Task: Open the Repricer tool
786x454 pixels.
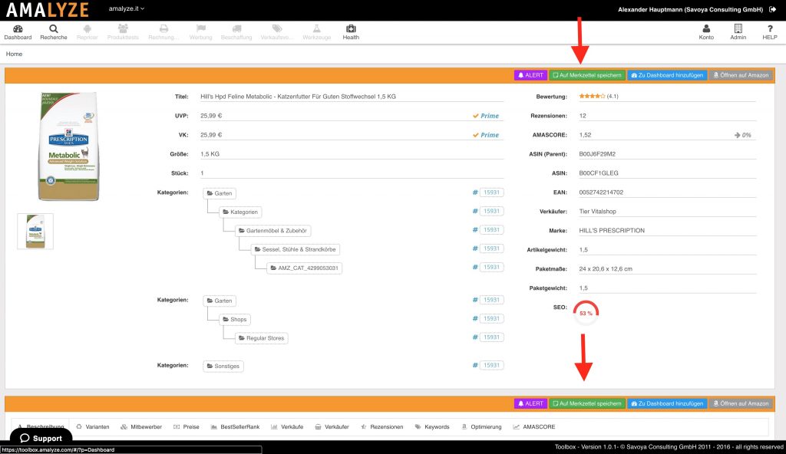Action: [88, 32]
